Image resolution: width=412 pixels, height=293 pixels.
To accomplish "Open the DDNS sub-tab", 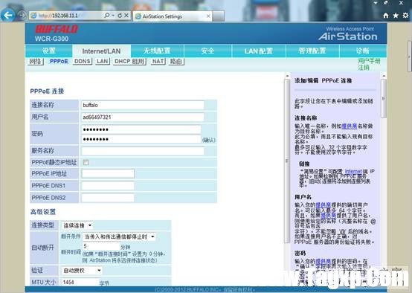I will click(x=83, y=62).
